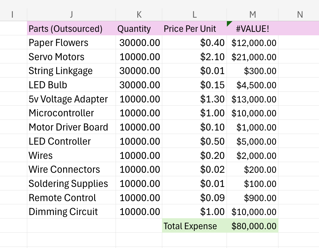Click the $4,500.00 LED Bulb total
The height and width of the screenshot is (248, 319).
pos(256,85)
